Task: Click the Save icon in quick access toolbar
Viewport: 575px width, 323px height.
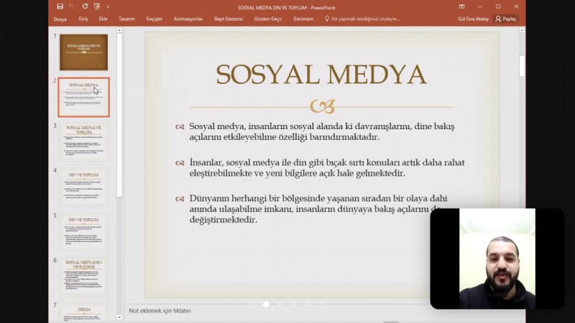Action: click(60, 6)
